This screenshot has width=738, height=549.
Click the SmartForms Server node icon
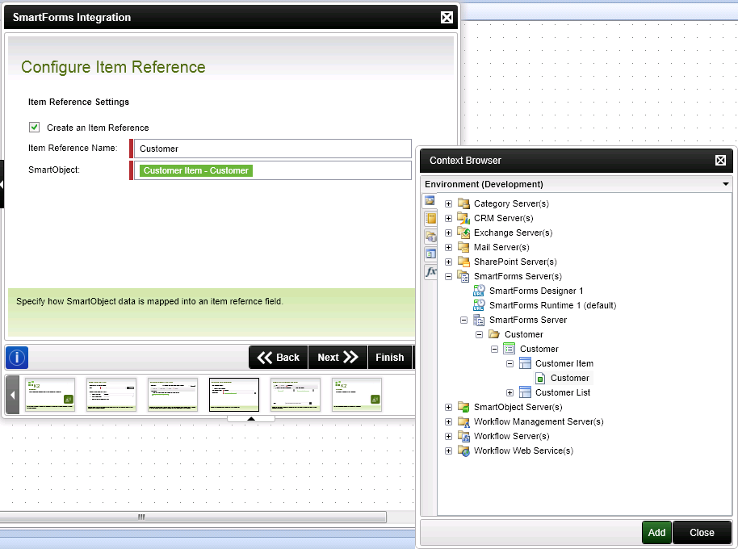click(479, 320)
